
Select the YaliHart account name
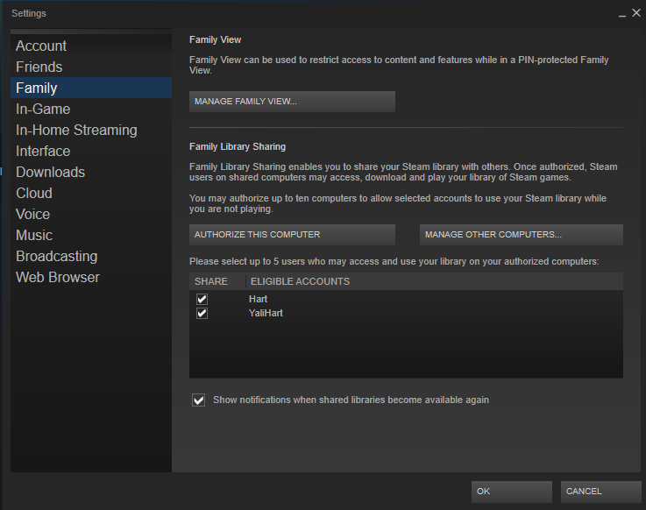[x=266, y=313]
